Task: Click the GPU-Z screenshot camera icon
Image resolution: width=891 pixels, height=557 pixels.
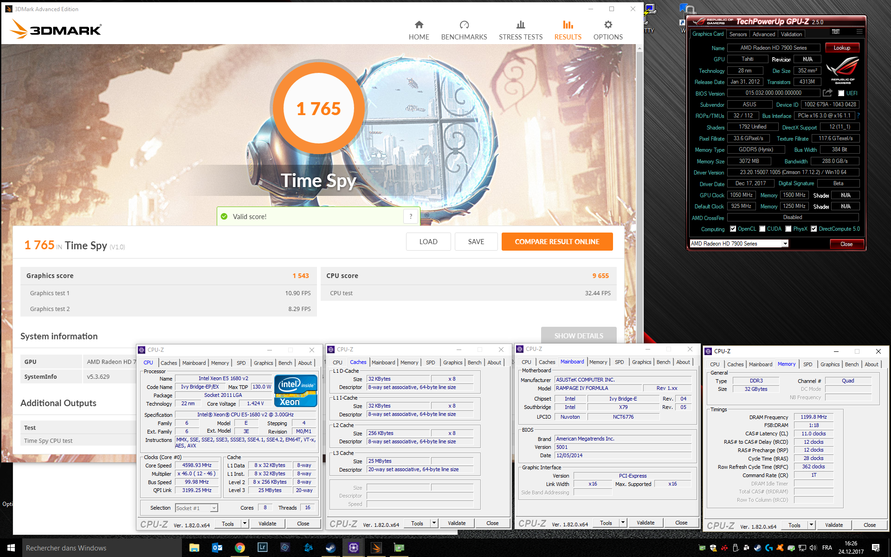Action: coord(836,32)
